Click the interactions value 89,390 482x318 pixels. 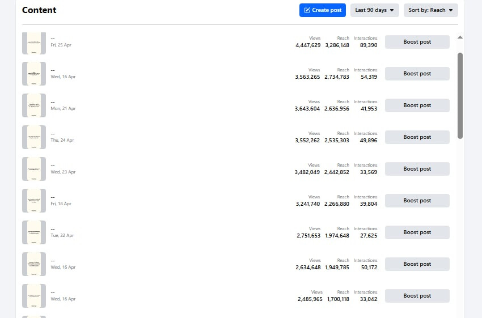(369, 45)
